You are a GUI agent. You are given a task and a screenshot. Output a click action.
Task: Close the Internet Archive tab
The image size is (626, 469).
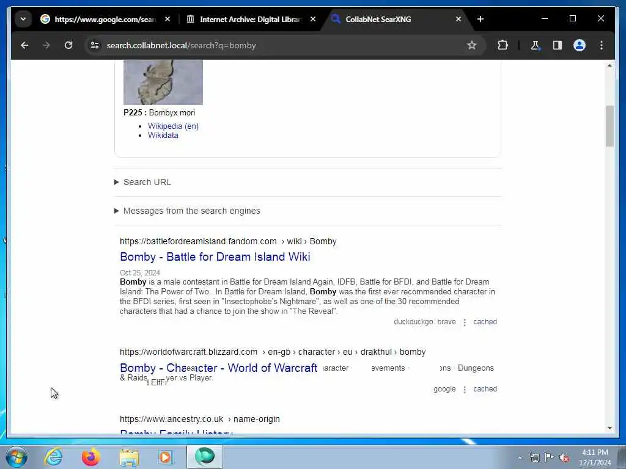[313, 19]
